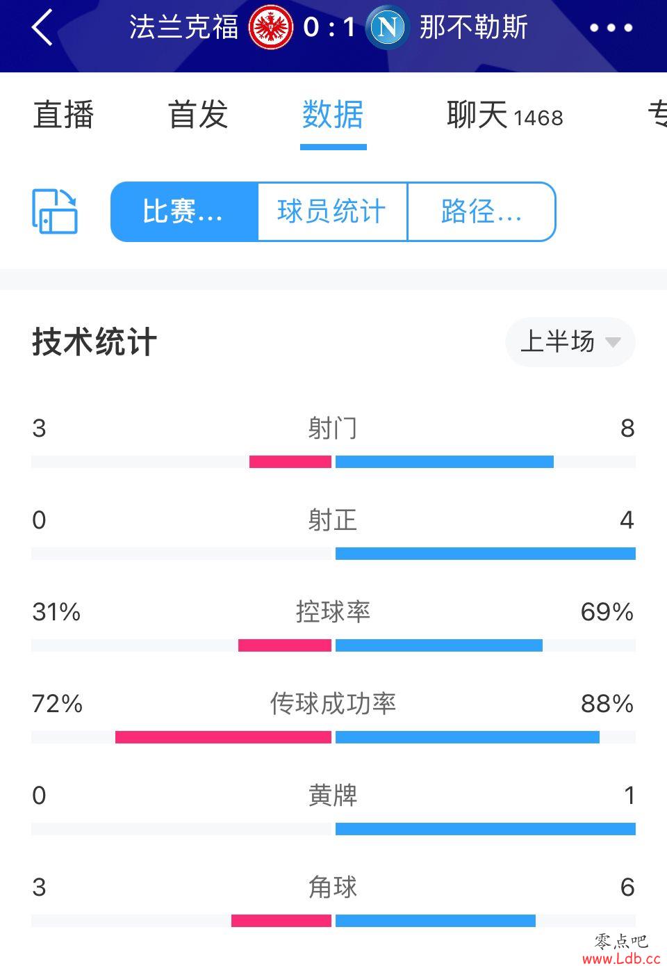Select the 比赛 segment button
Viewport: 667px width, 966px height.
pos(184,211)
